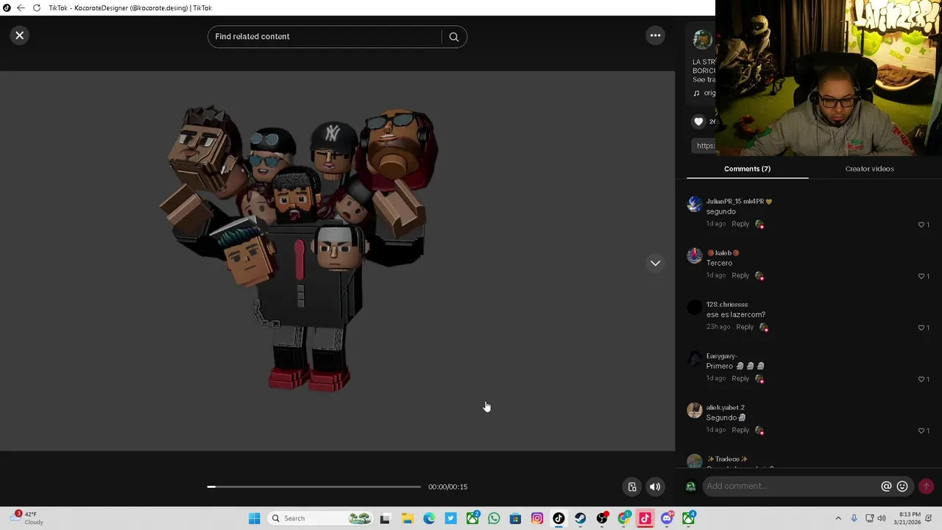Open the three-dot more options menu
This screenshot has width=942, height=530.
coord(655,35)
